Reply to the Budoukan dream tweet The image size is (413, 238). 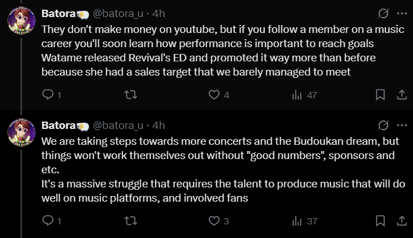coord(48,220)
